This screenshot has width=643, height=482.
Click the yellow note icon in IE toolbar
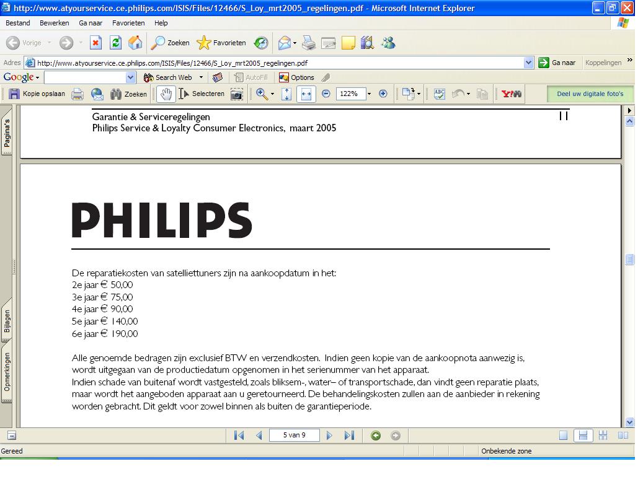(348, 43)
